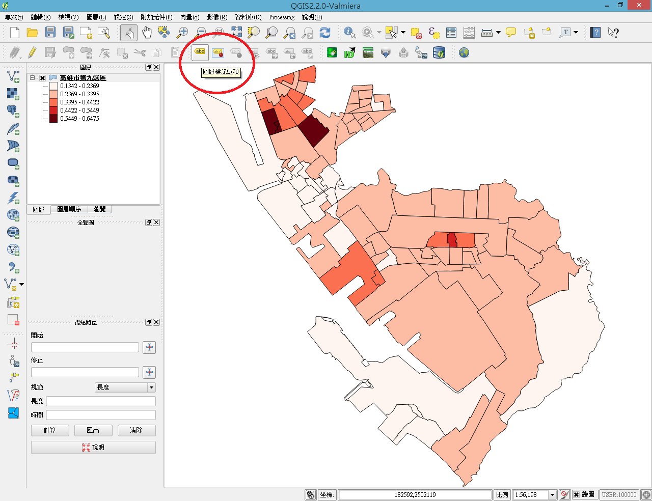652x501 pixels.
Task: Click the Refresh map icon
Action: point(325,33)
